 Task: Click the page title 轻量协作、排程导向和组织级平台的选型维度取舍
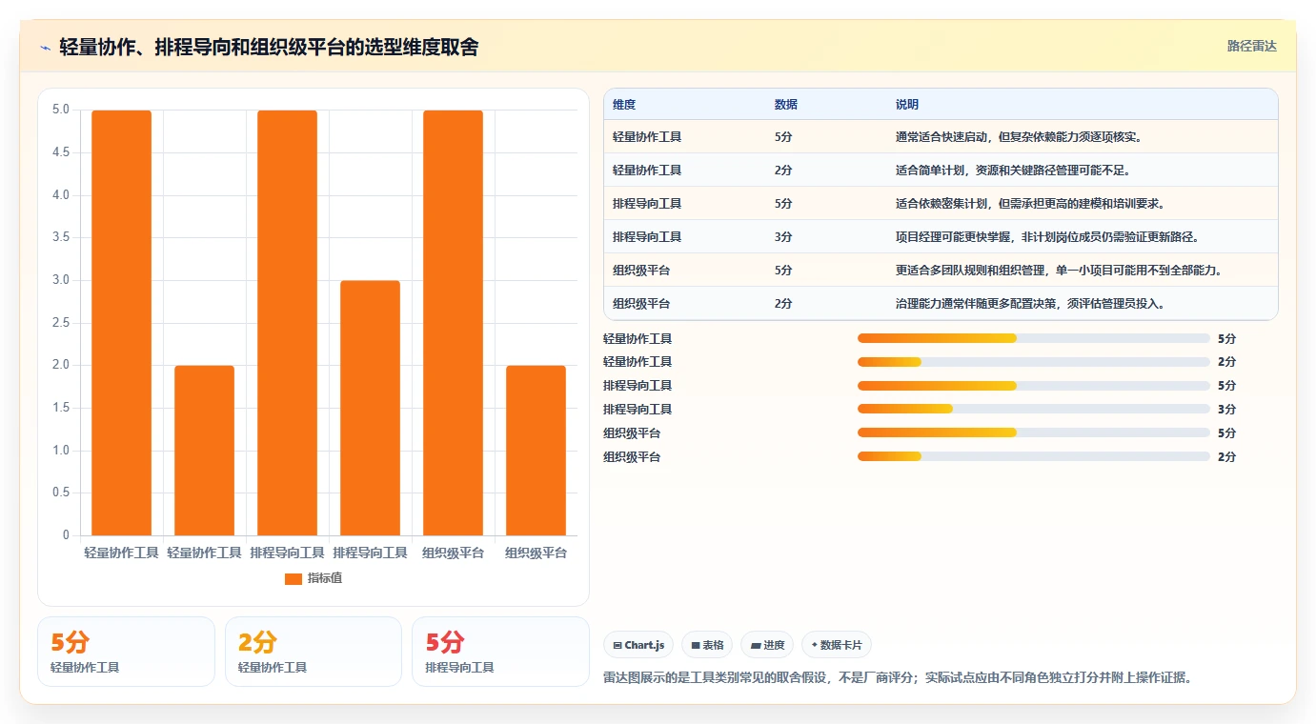coord(269,47)
